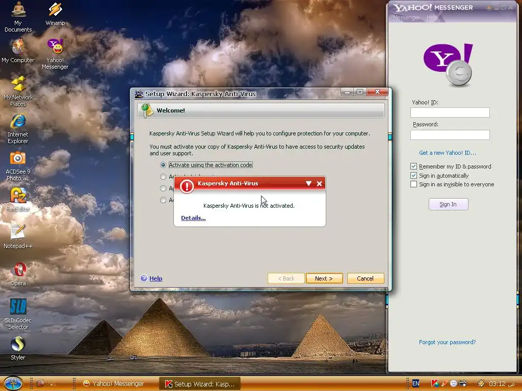Click the EN language indicator
522x391 pixels.
pos(416,383)
